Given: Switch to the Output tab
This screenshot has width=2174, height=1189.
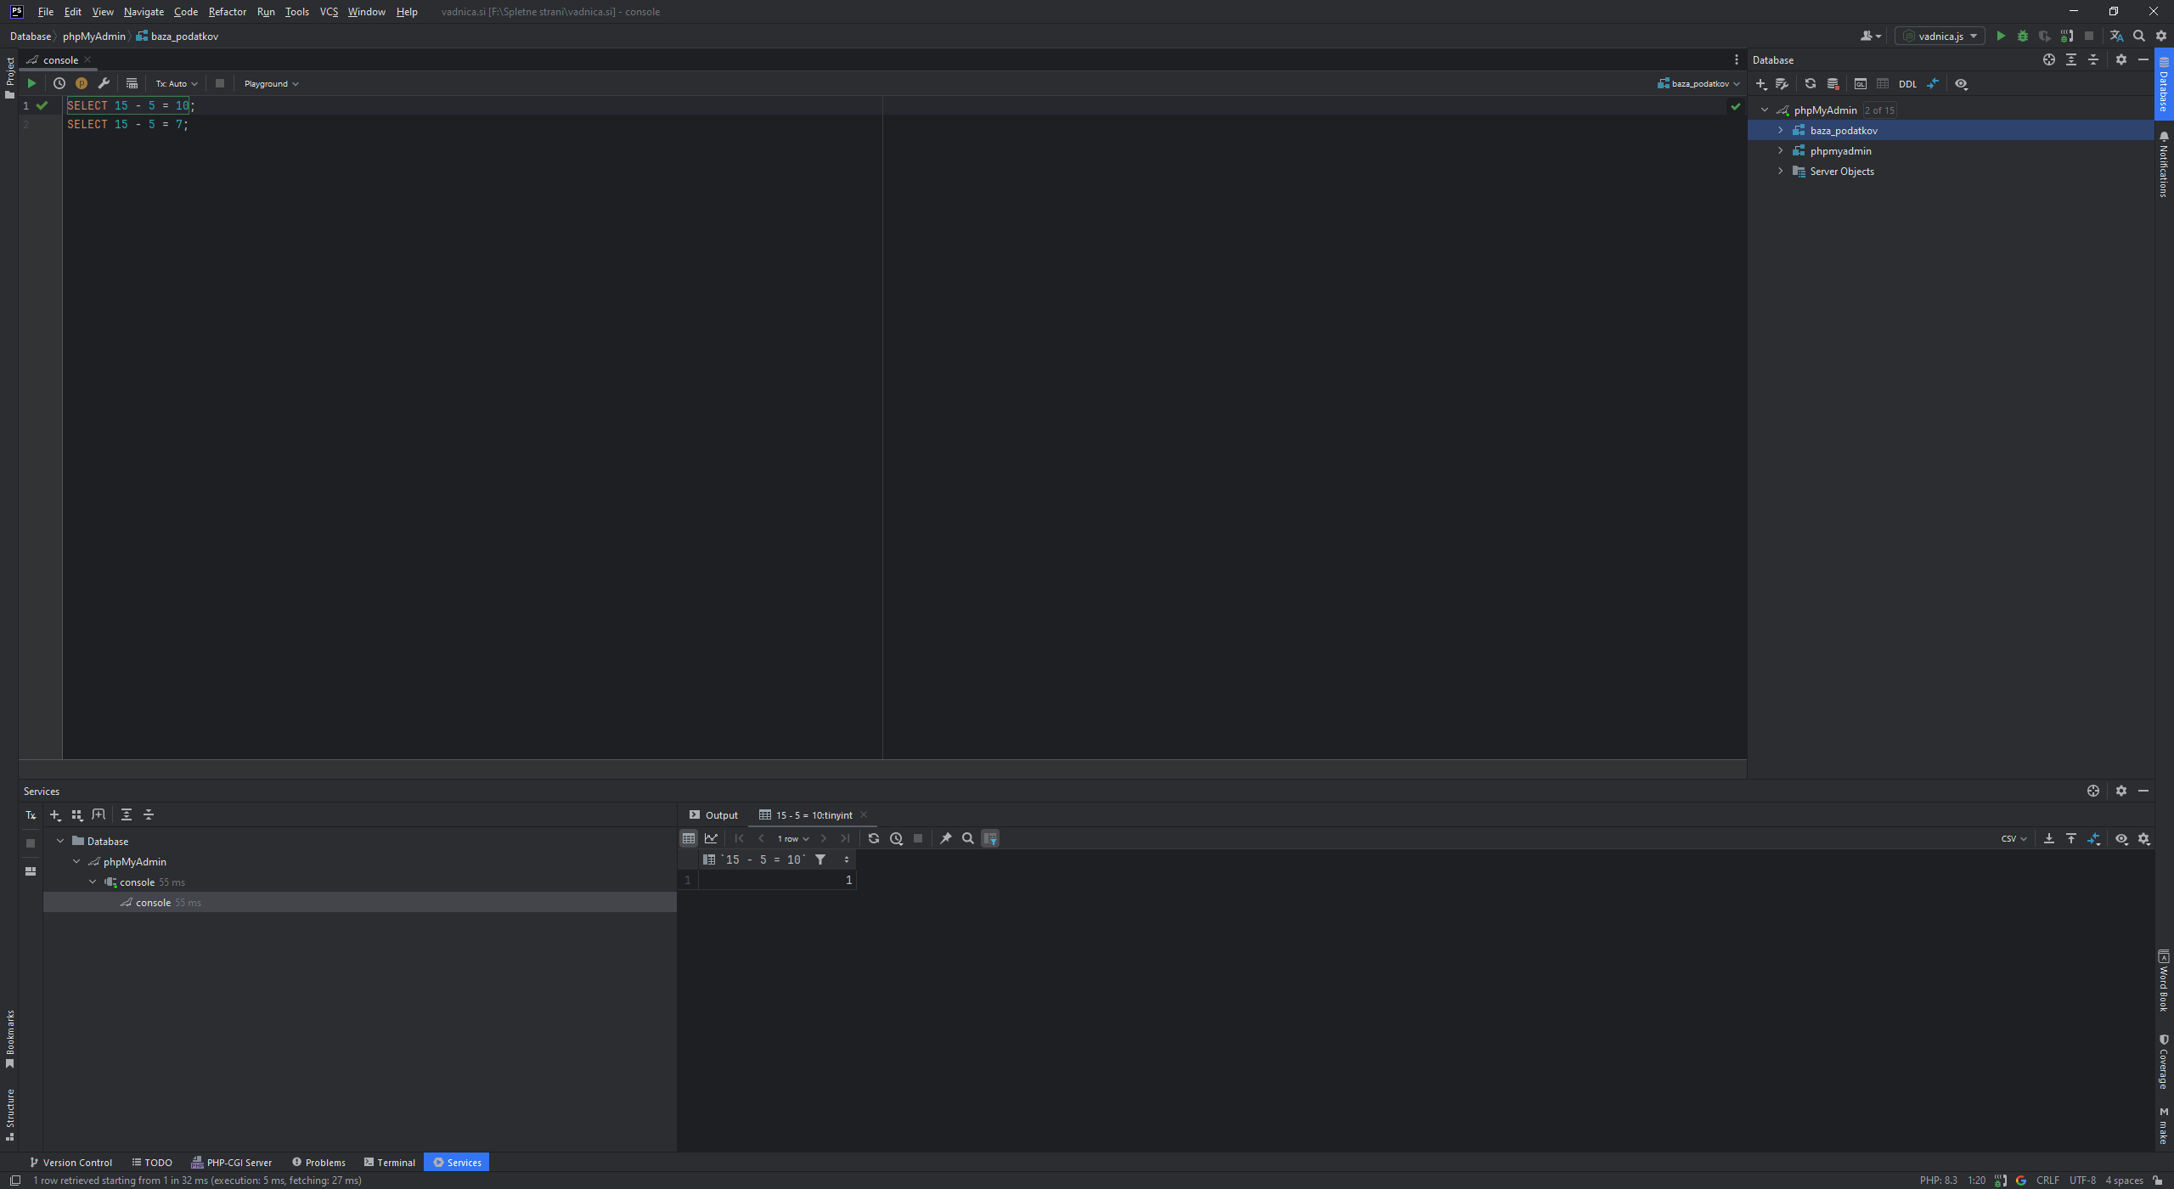Looking at the screenshot, I should (x=713, y=814).
